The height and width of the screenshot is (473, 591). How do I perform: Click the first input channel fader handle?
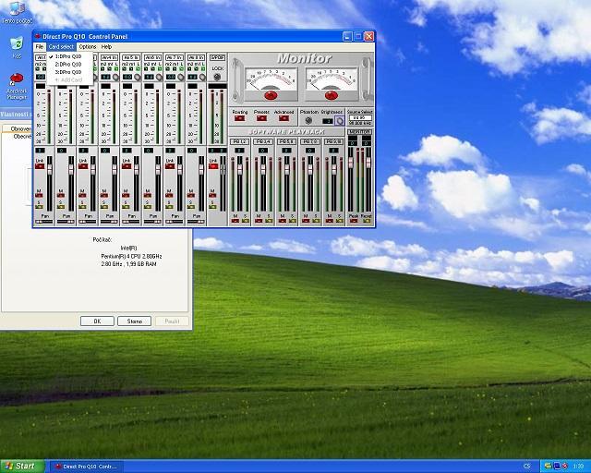pyautogui.click(x=49, y=169)
